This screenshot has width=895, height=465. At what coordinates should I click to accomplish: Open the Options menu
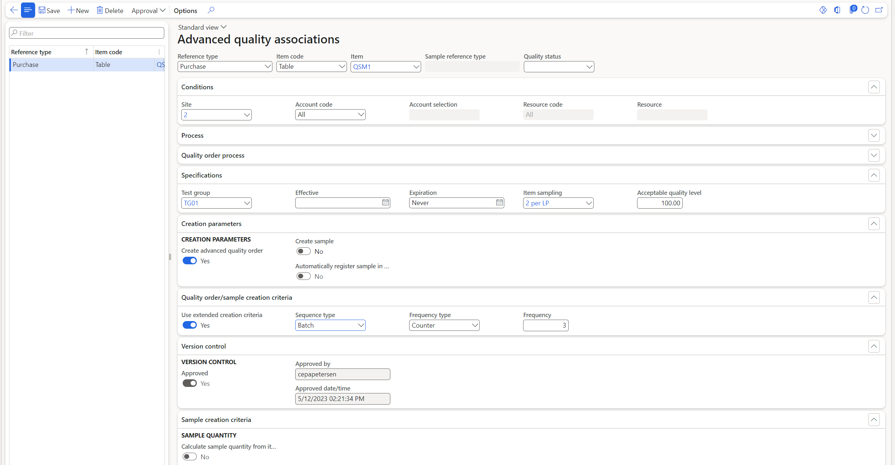(185, 10)
